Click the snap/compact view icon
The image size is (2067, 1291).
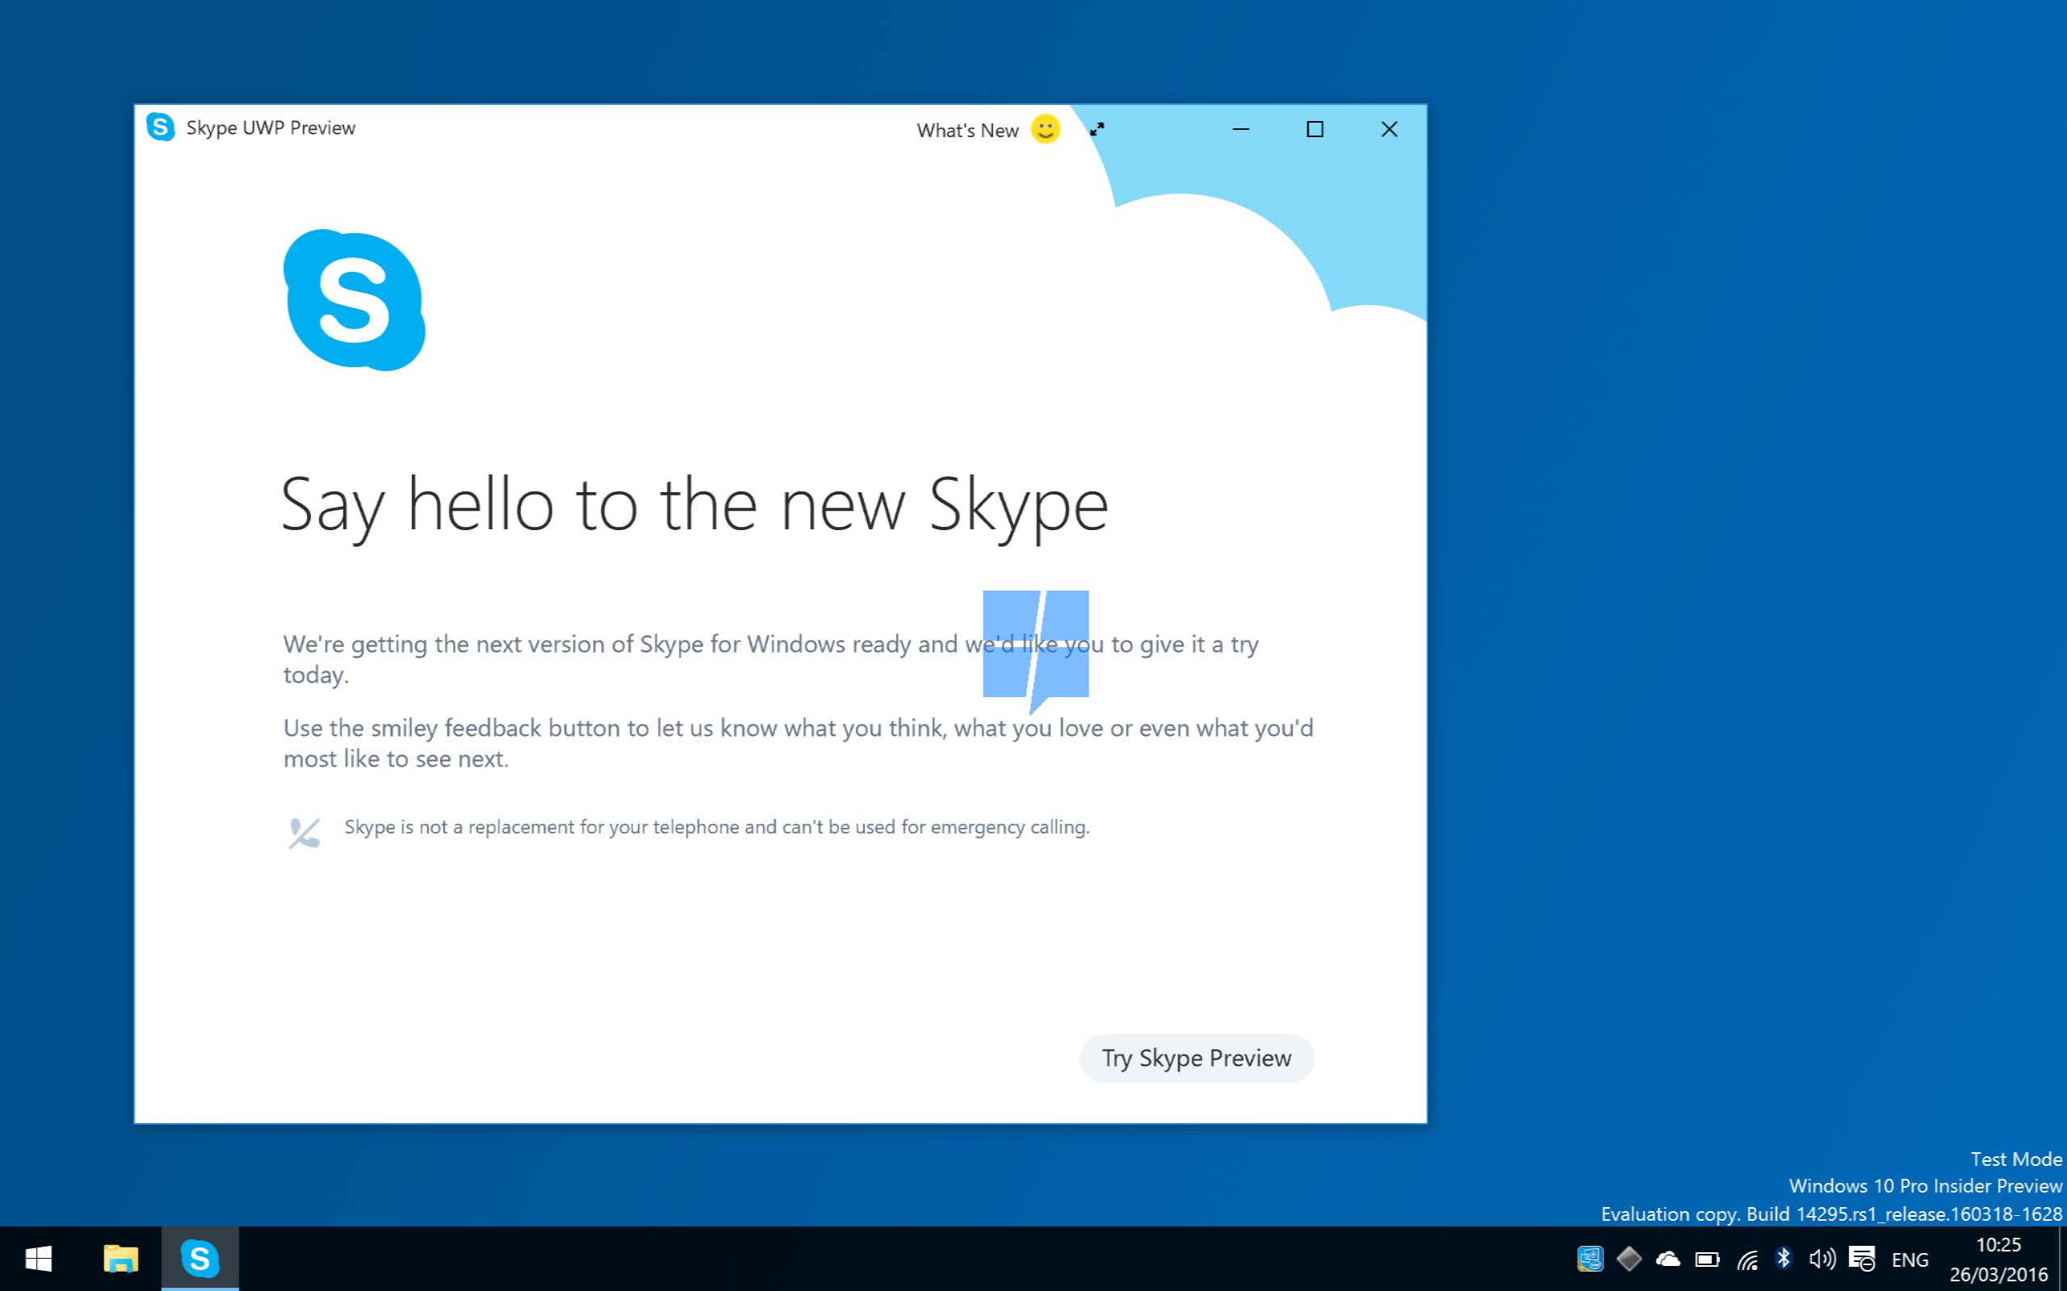[x=1098, y=128]
